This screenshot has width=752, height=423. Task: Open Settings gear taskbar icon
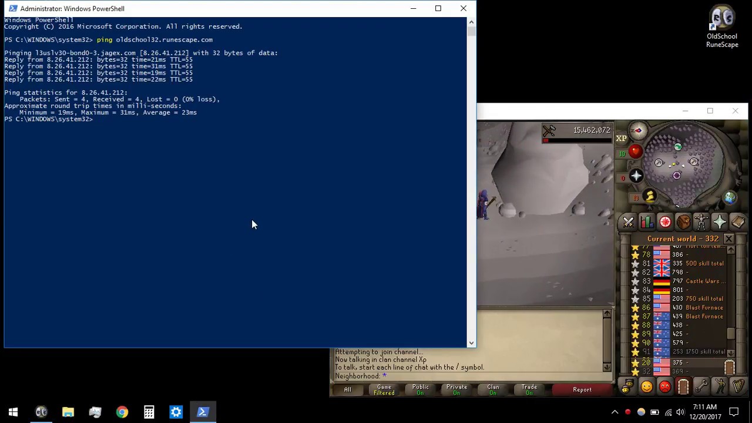176,412
